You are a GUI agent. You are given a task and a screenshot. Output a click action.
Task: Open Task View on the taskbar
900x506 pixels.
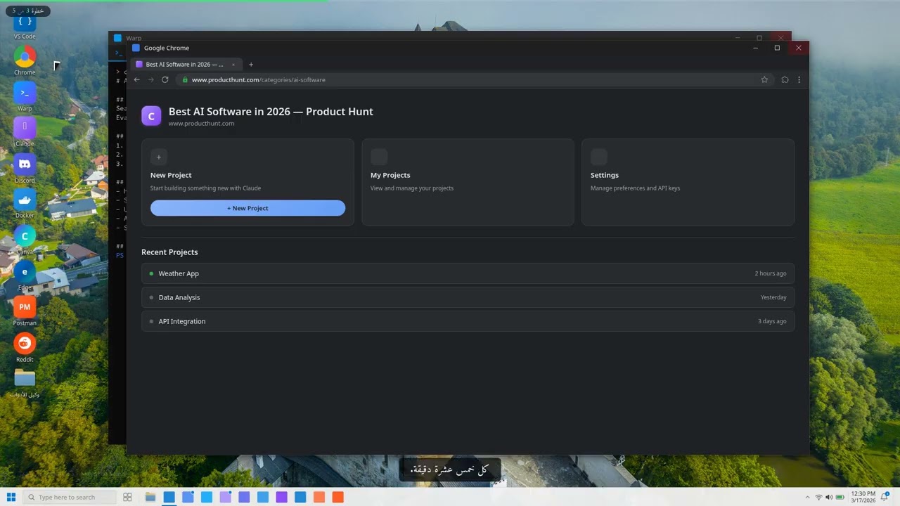point(127,497)
